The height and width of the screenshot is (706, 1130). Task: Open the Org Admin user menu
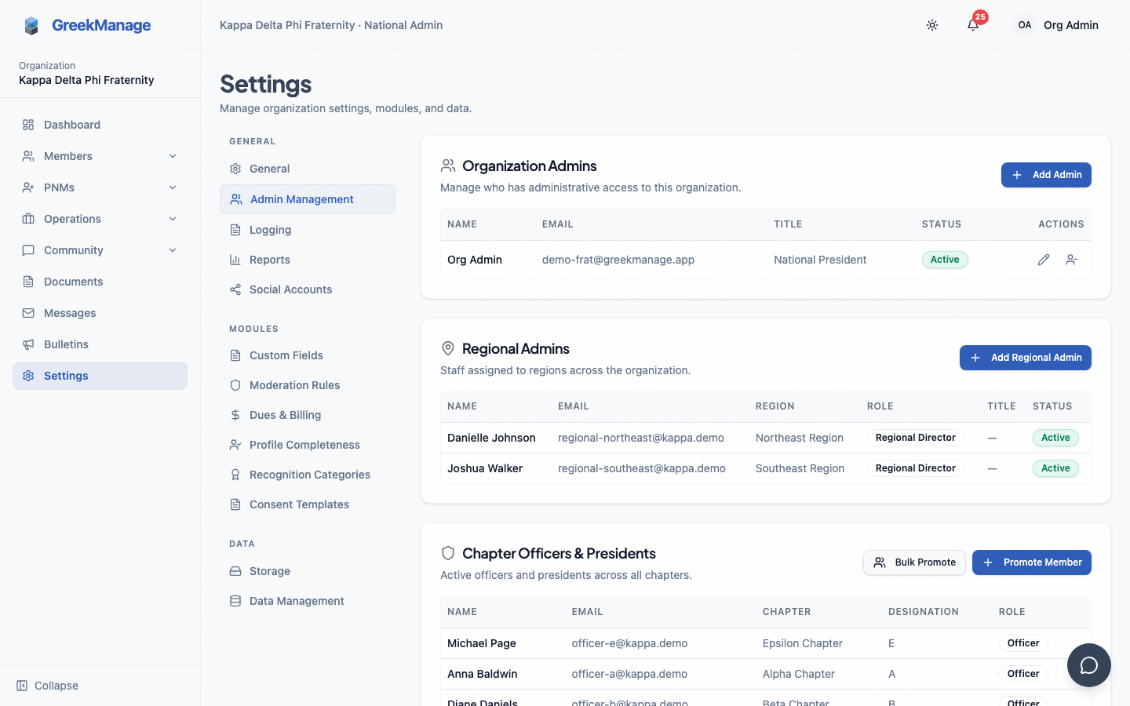click(x=1056, y=25)
